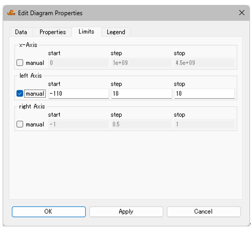
Task: Open the Properties tab
Action: (x=53, y=32)
